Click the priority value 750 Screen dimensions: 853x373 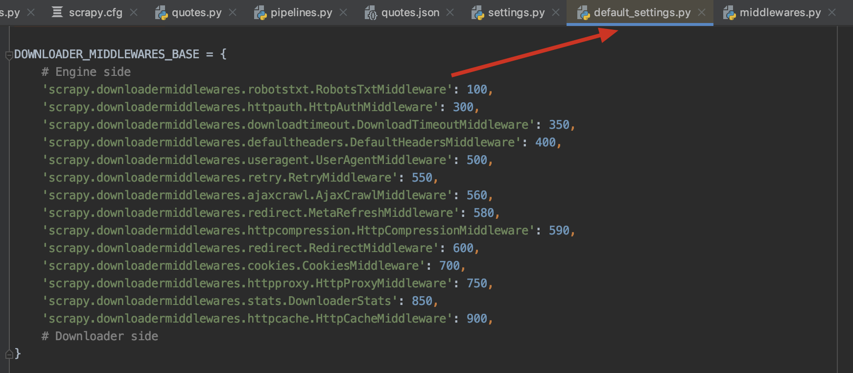point(477,283)
